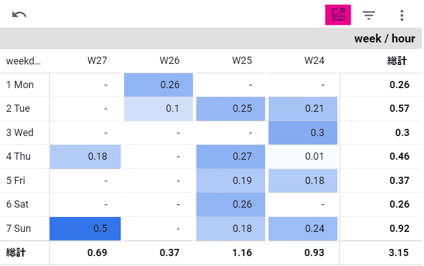Select the 総計 column header

(397, 61)
